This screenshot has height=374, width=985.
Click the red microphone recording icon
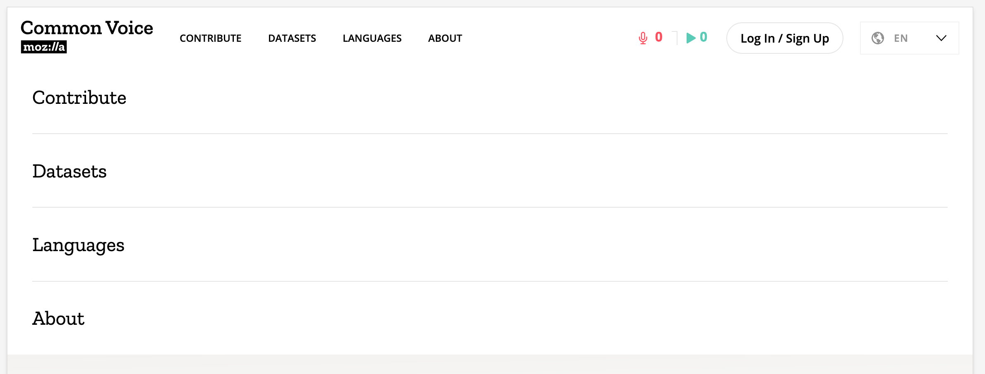pyautogui.click(x=643, y=38)
